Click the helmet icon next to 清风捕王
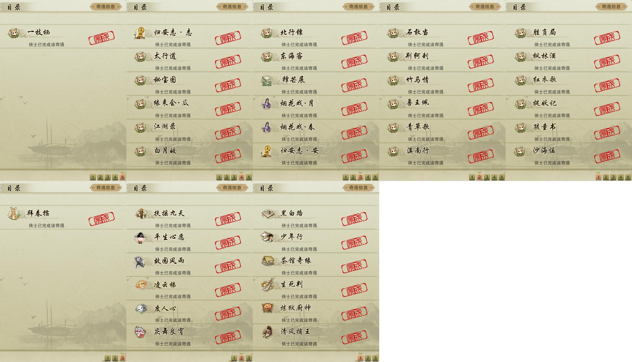The width and height of the screenshot is (632, 362). [268, 332]
